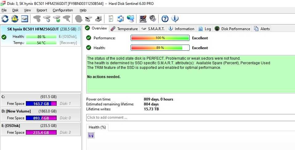
Task: Open the Configuration menu
Action: tap(63, 10)
